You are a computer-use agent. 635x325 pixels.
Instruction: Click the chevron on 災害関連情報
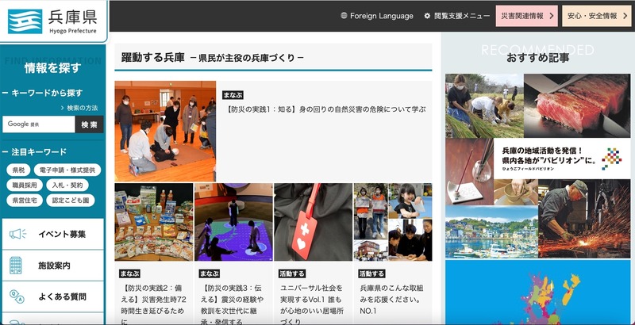point(551,16)
